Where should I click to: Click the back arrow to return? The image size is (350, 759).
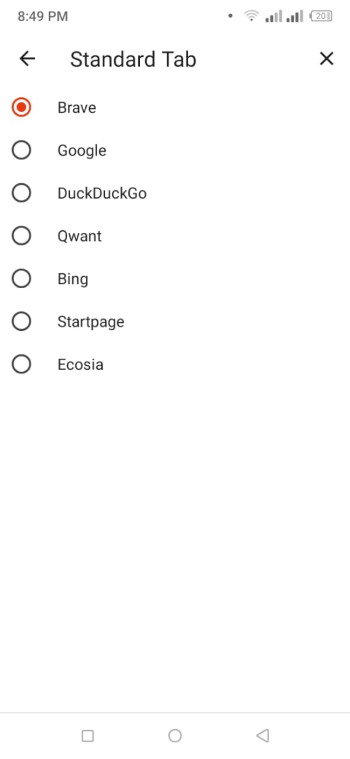(27, 59)
